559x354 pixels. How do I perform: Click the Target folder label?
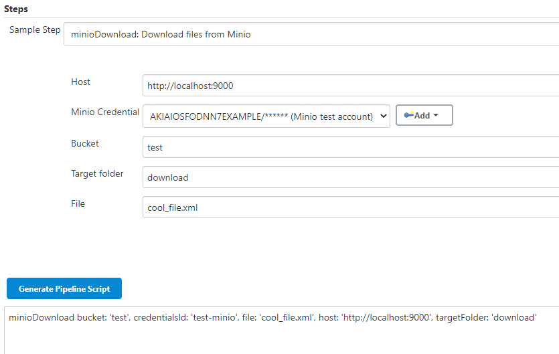[x=97, y=173]
